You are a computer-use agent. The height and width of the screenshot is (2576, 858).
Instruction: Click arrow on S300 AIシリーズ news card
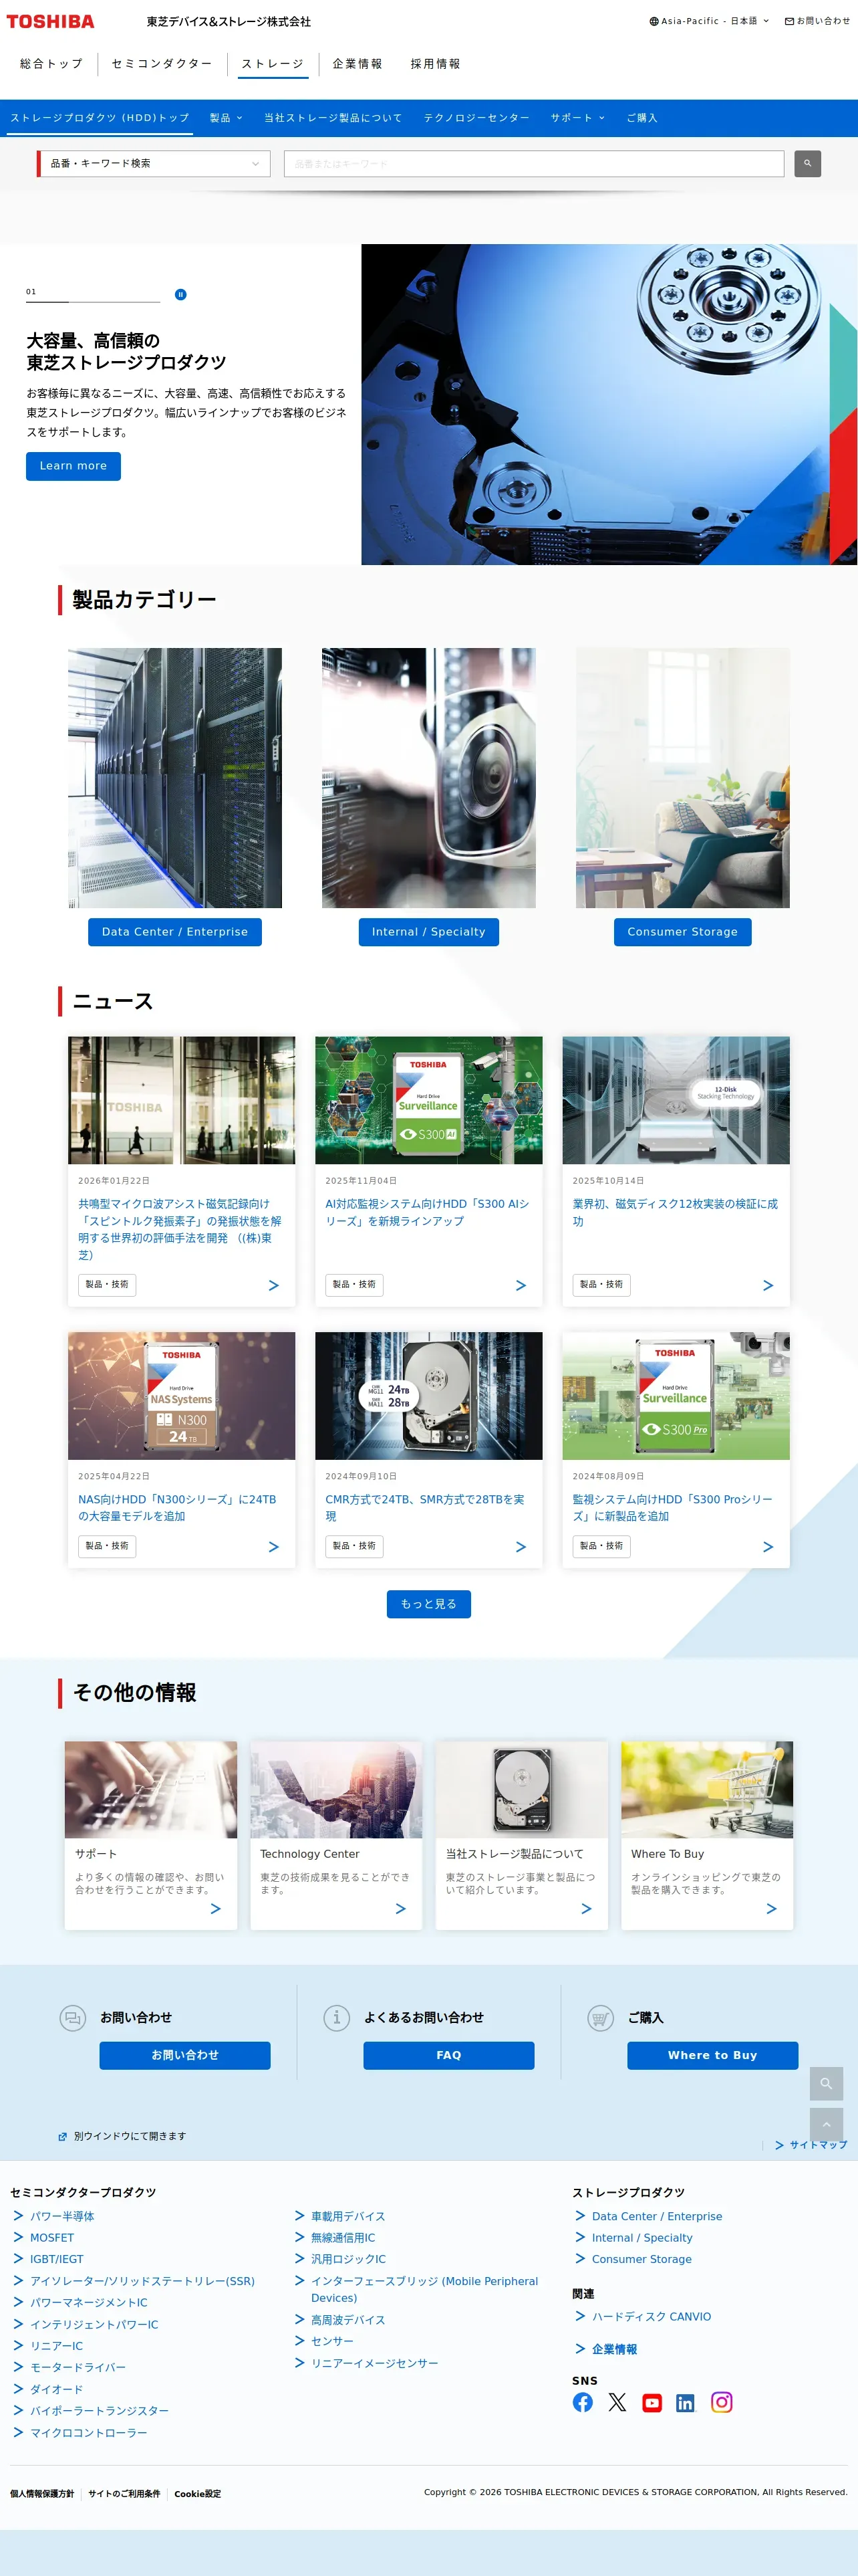(x=521, y=1285)
